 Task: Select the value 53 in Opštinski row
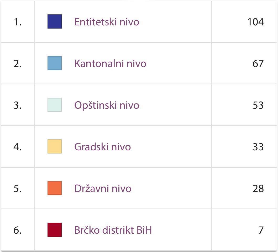(258, 105)
